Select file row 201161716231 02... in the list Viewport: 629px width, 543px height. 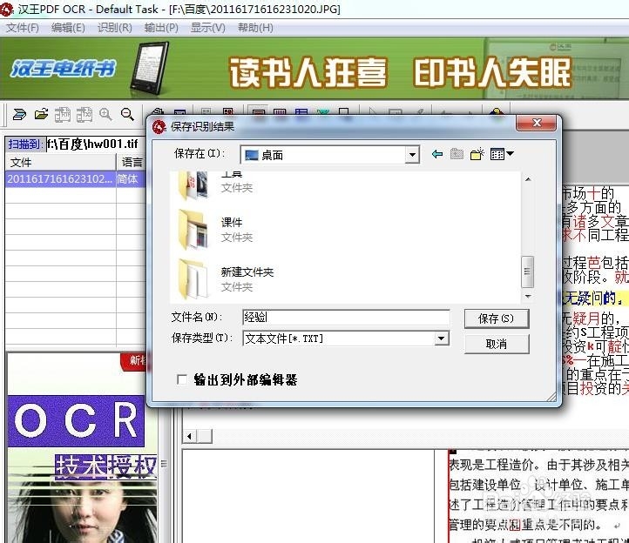tap(60, 178)
